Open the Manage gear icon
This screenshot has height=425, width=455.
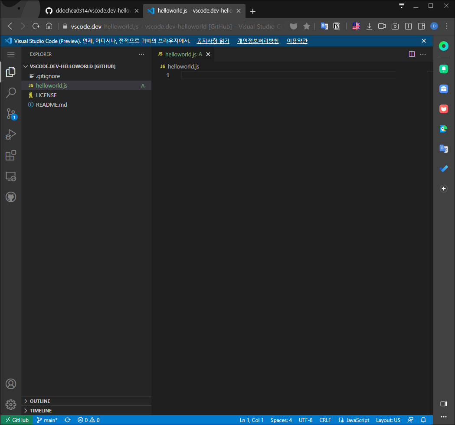11,405
